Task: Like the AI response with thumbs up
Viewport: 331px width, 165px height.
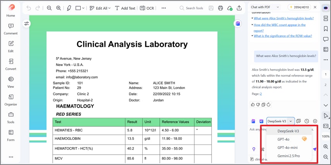Action: coord(253,105)
